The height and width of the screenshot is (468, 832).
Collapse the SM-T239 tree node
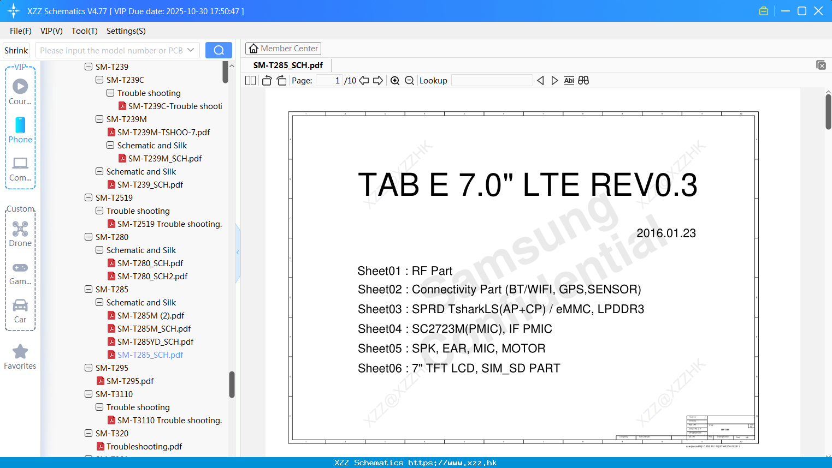click(88, 67)
